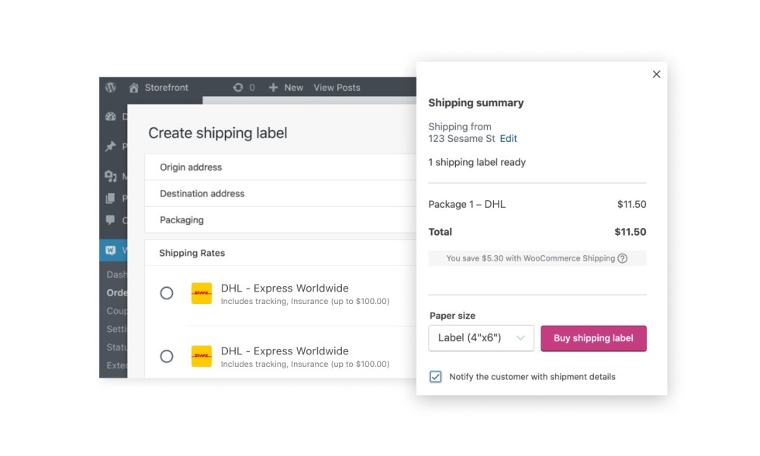Click the Buy shipping label button
The height and width of the screenshot is (456, 760).
593,338
